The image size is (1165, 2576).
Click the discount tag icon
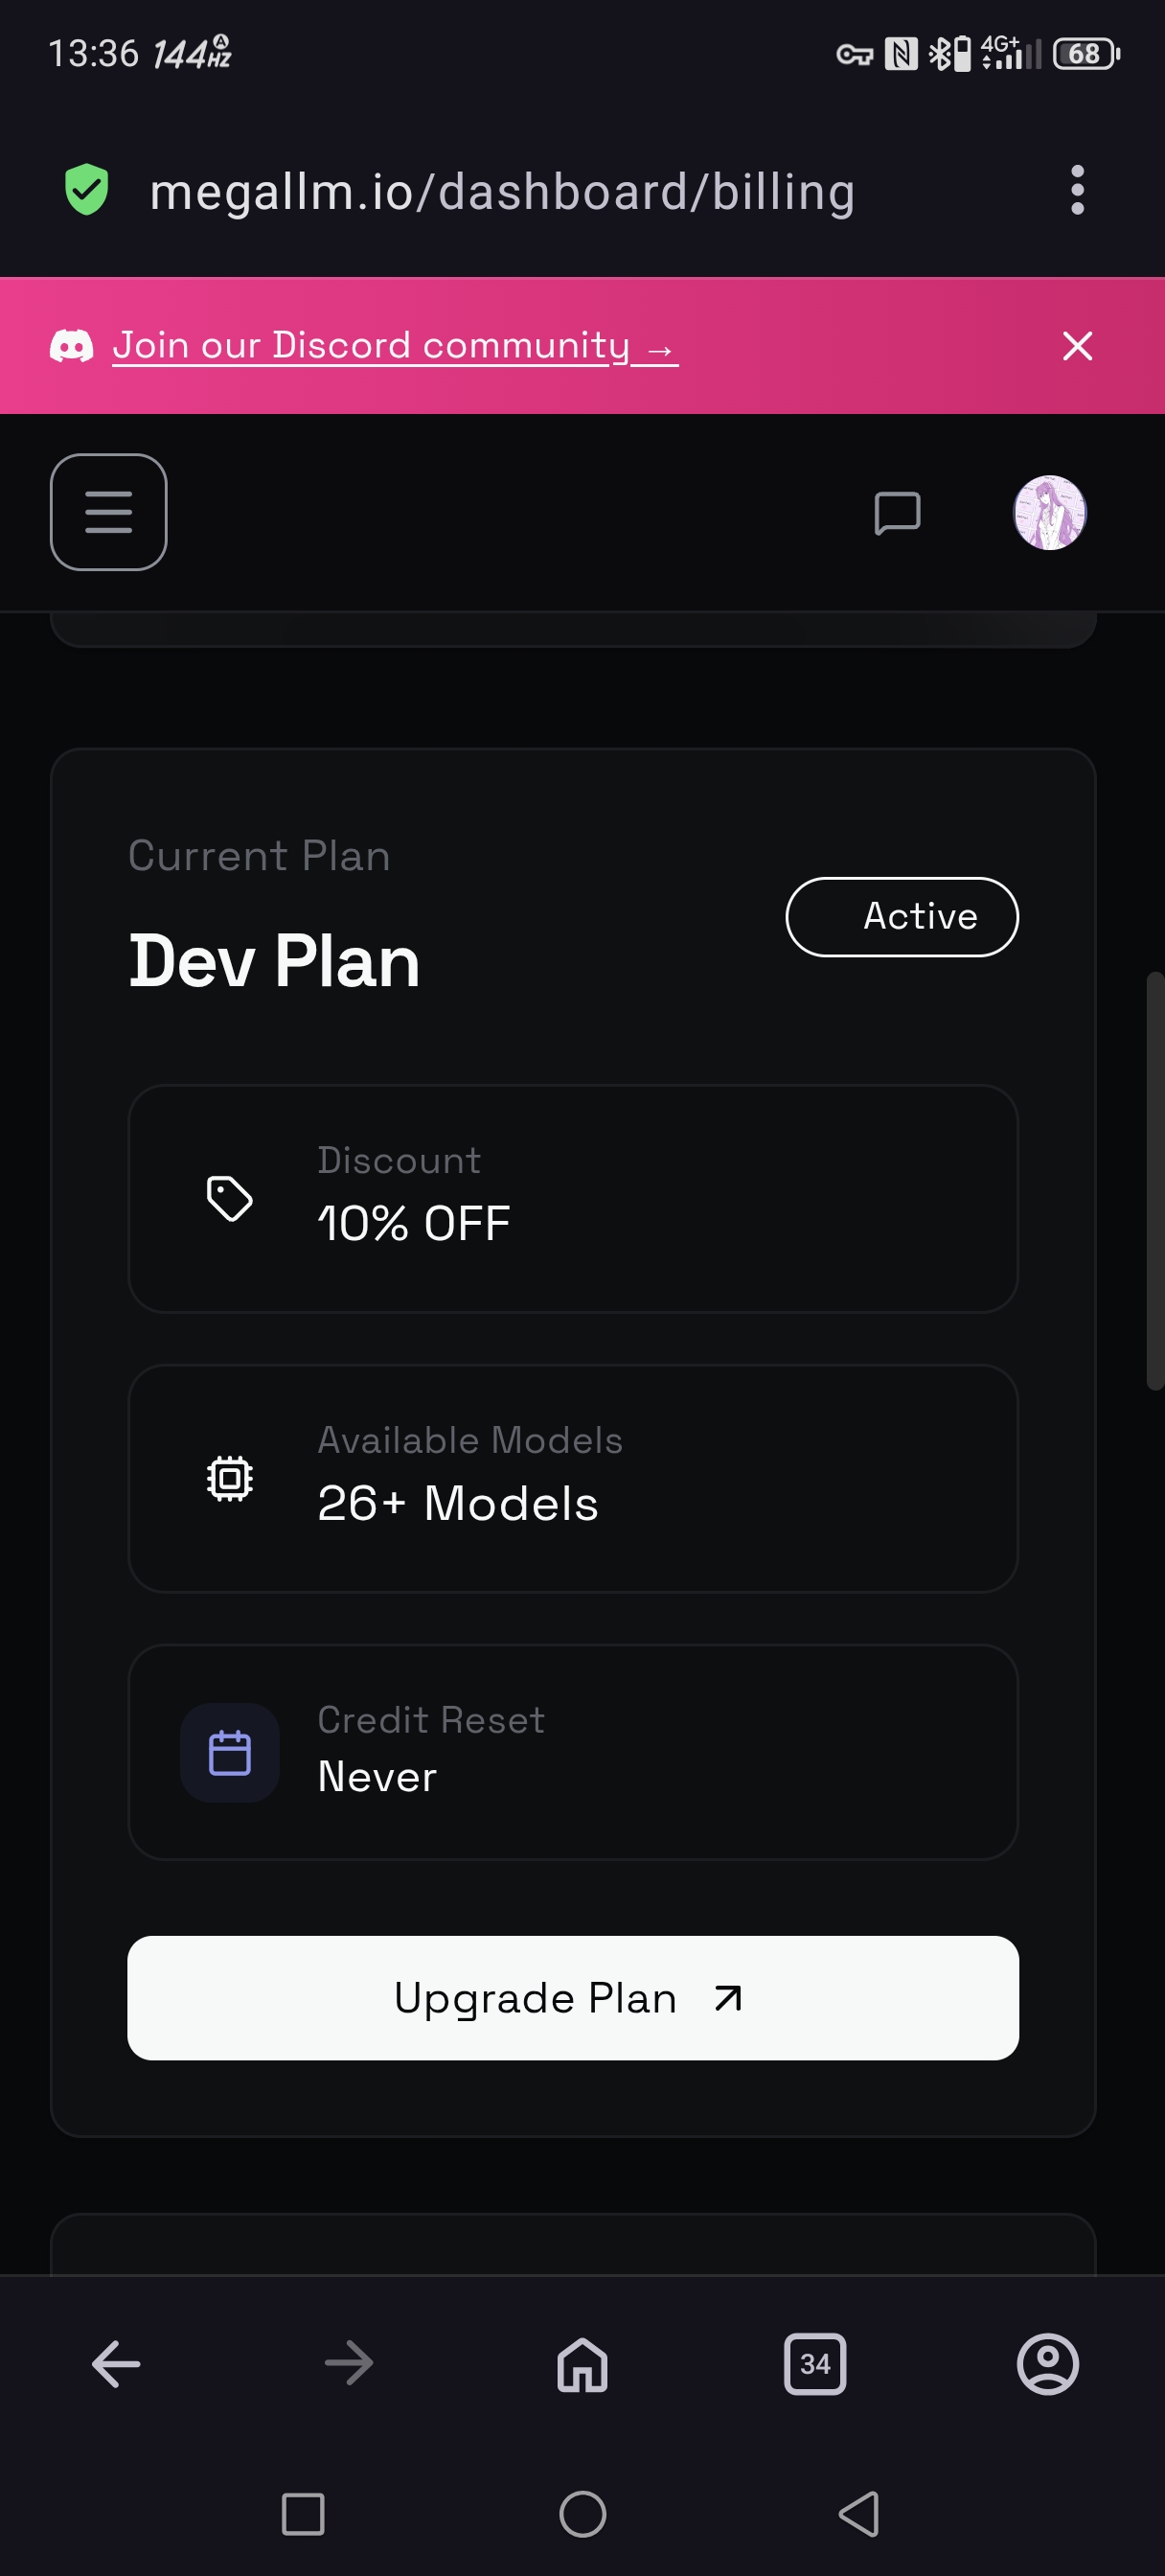click(x=229, y=1198)
